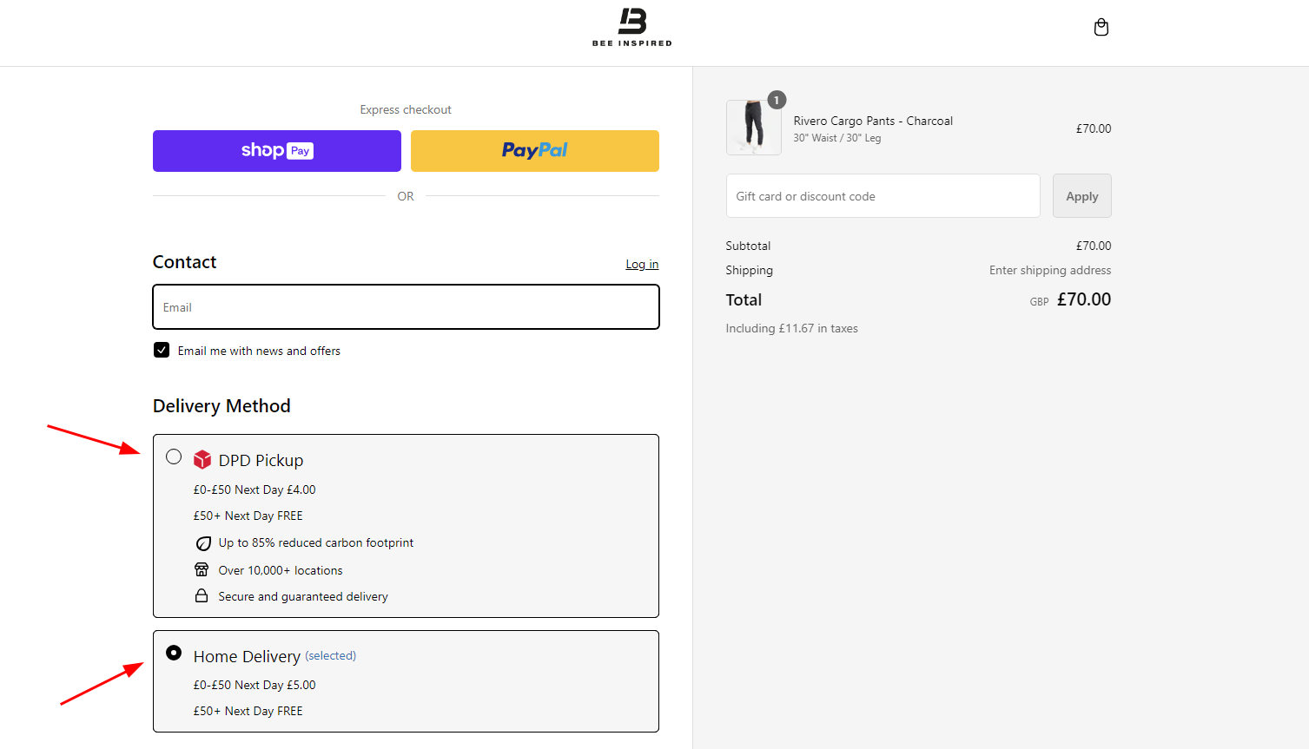Select the Home Delivery radio button

pos(173,653)
